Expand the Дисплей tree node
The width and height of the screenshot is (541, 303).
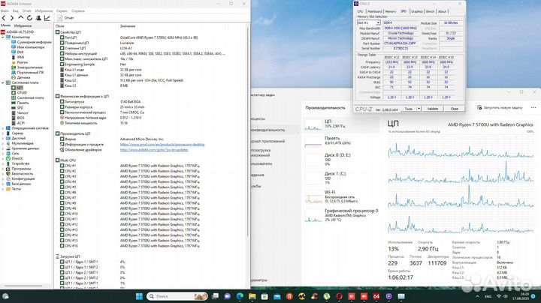pos(3,138)
